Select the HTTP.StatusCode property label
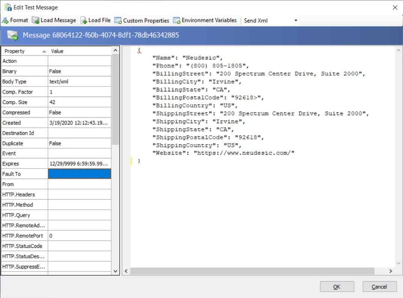Viewport: 403px width, 298px height. pyautogui.click(x=22, y=246)
